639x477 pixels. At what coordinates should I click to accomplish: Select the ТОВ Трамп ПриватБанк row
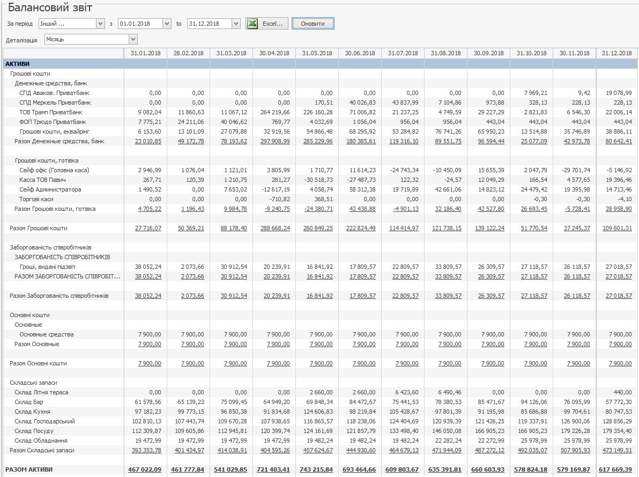pos(51,112)
